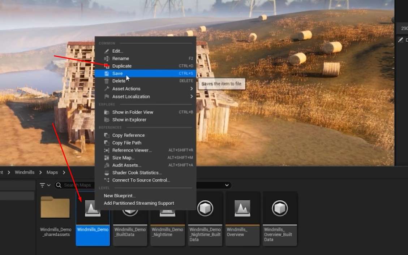The height and width of the screenshot is (255, 408).
Task: Click the wrench icon for Asset Actions
Action: [107, 89]
